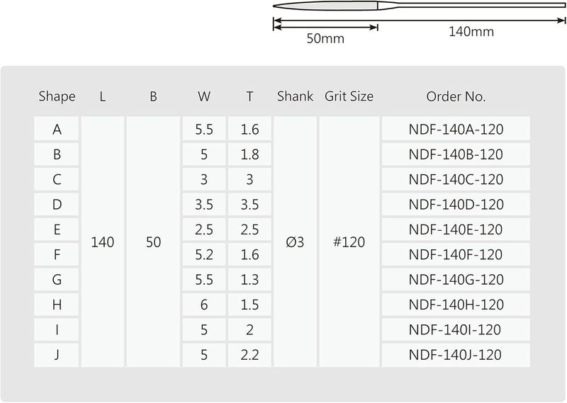This screenshot has height=403, width=567.
Task: Click the 140mm dimension label
Action: (471, 32)
